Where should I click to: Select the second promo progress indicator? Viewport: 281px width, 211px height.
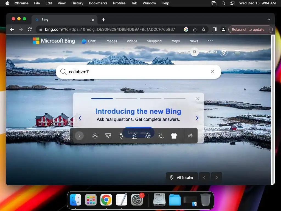pos(126,99)
